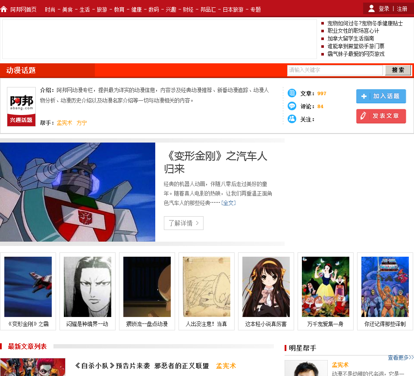
Task: Click the followers icon beside 关注
Action: pos(292,119)
